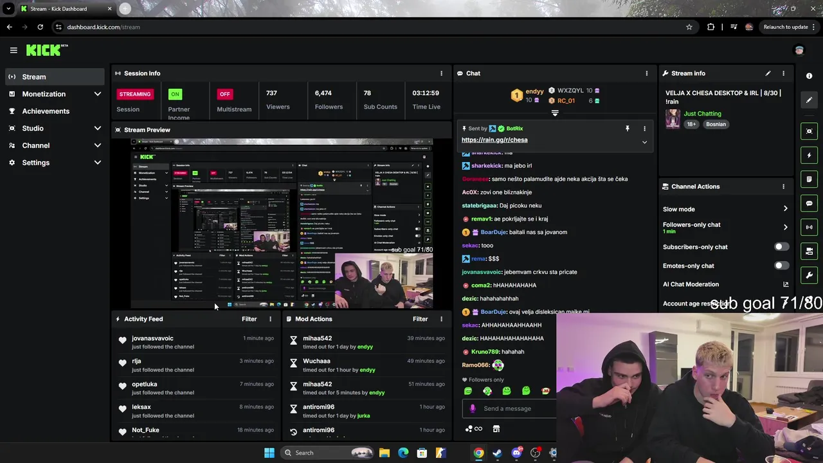This screenshot has height=463, width=823.
Task: Open pinned message three-dot options
Action: (644, 129)
